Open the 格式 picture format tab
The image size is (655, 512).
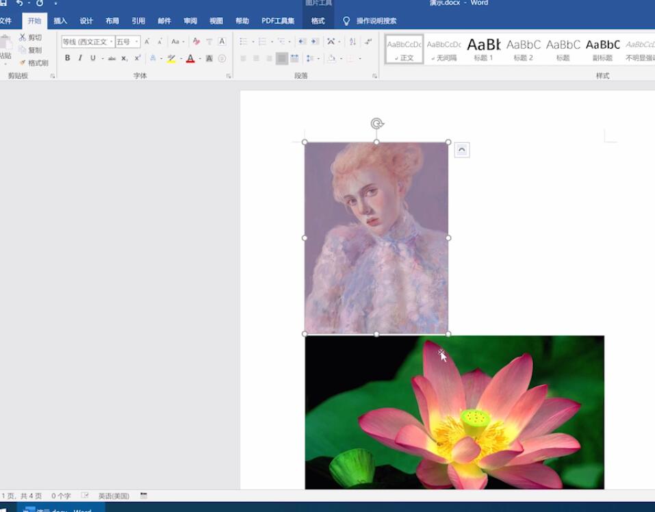[x=318, y=21]
